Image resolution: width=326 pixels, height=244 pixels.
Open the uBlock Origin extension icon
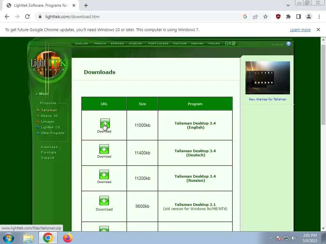tap(278, 17)
